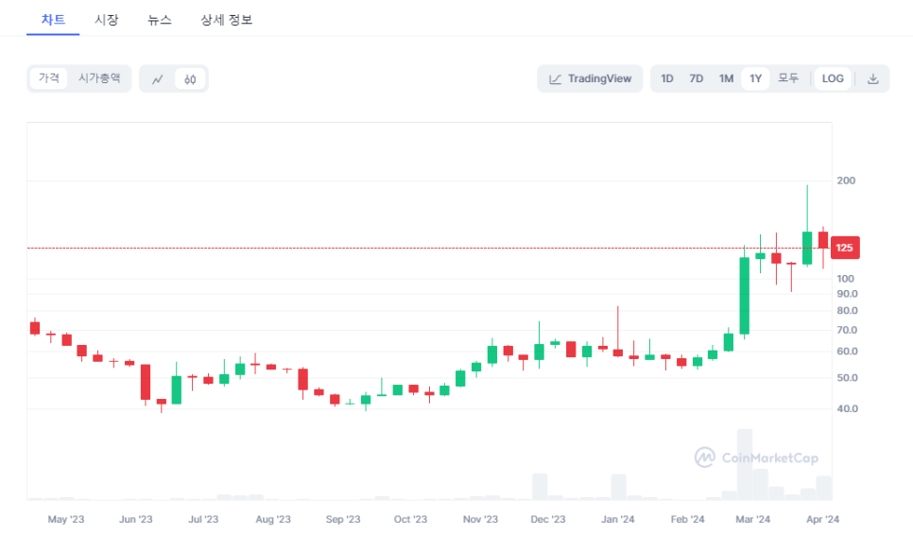
Task: Click the Dec '23 axis label
Action: [548, 519]
